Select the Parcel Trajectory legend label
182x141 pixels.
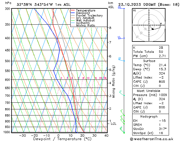pyautogui.click(x=89, y=15)
